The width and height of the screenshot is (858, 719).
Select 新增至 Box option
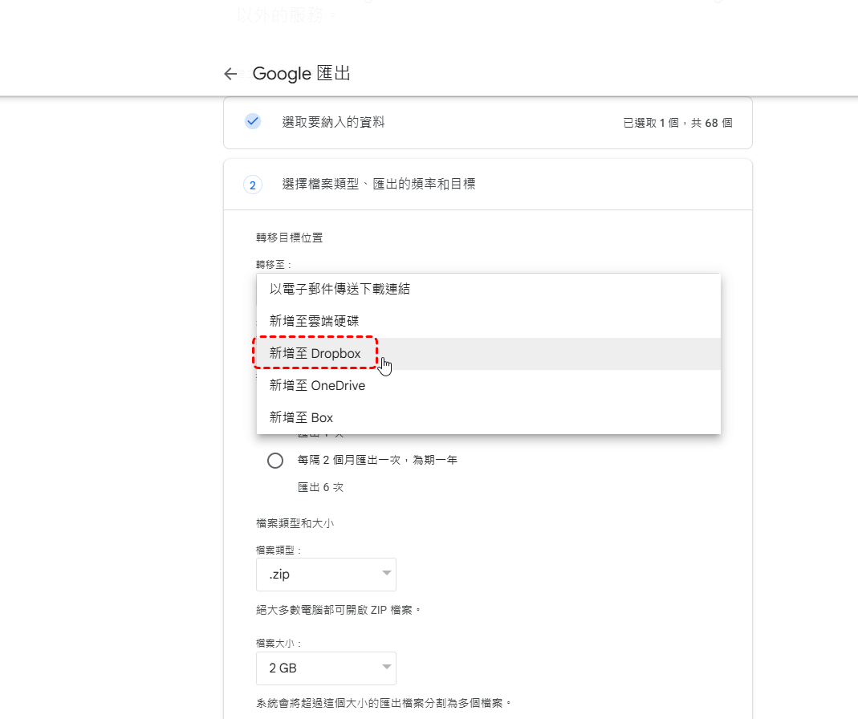(488, 417)
